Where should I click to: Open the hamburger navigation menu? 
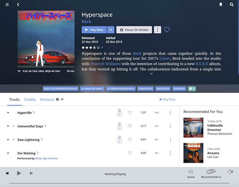click(x=7, y=4)
